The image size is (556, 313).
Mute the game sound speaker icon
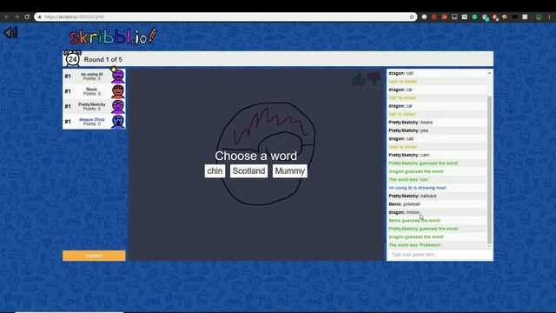coord(10,33)
